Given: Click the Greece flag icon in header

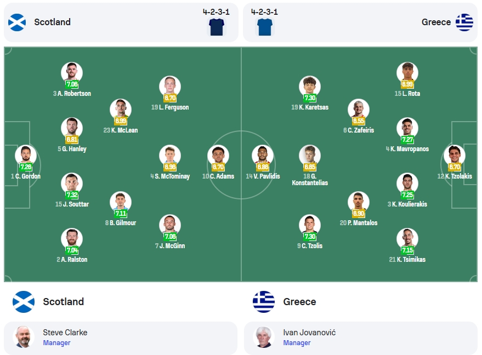Looking at the screenshot, I should [x=464, y=22].
